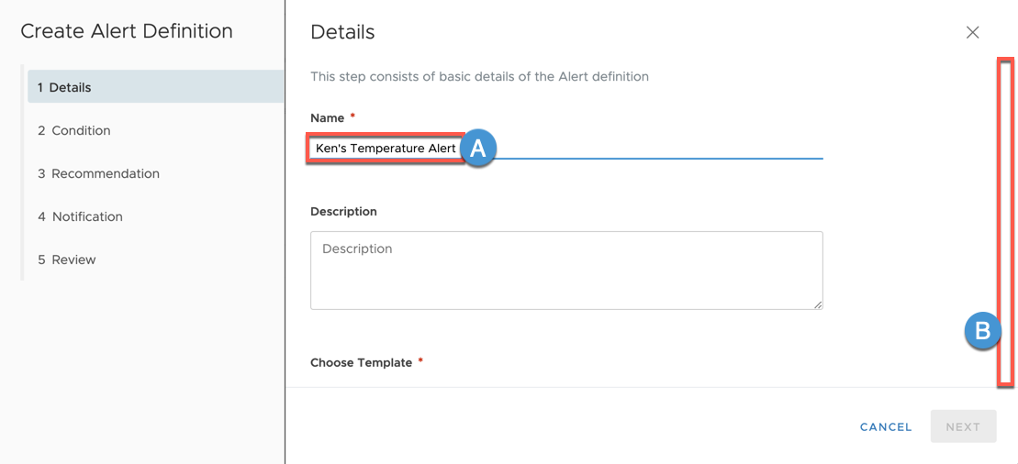Click the blue B callout marker
Viewport: 1018px width, 464px height.
point(983,332)
